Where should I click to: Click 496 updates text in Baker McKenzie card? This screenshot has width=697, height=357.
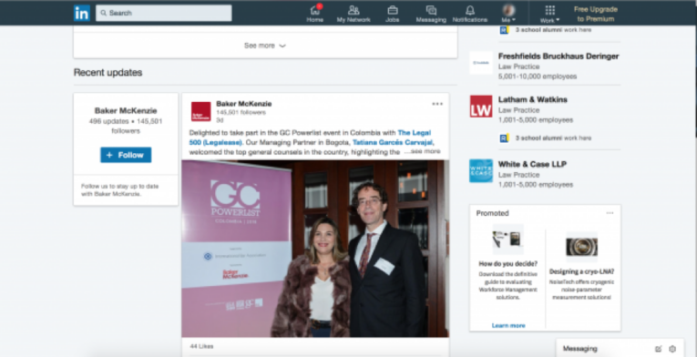coord(109,121)
